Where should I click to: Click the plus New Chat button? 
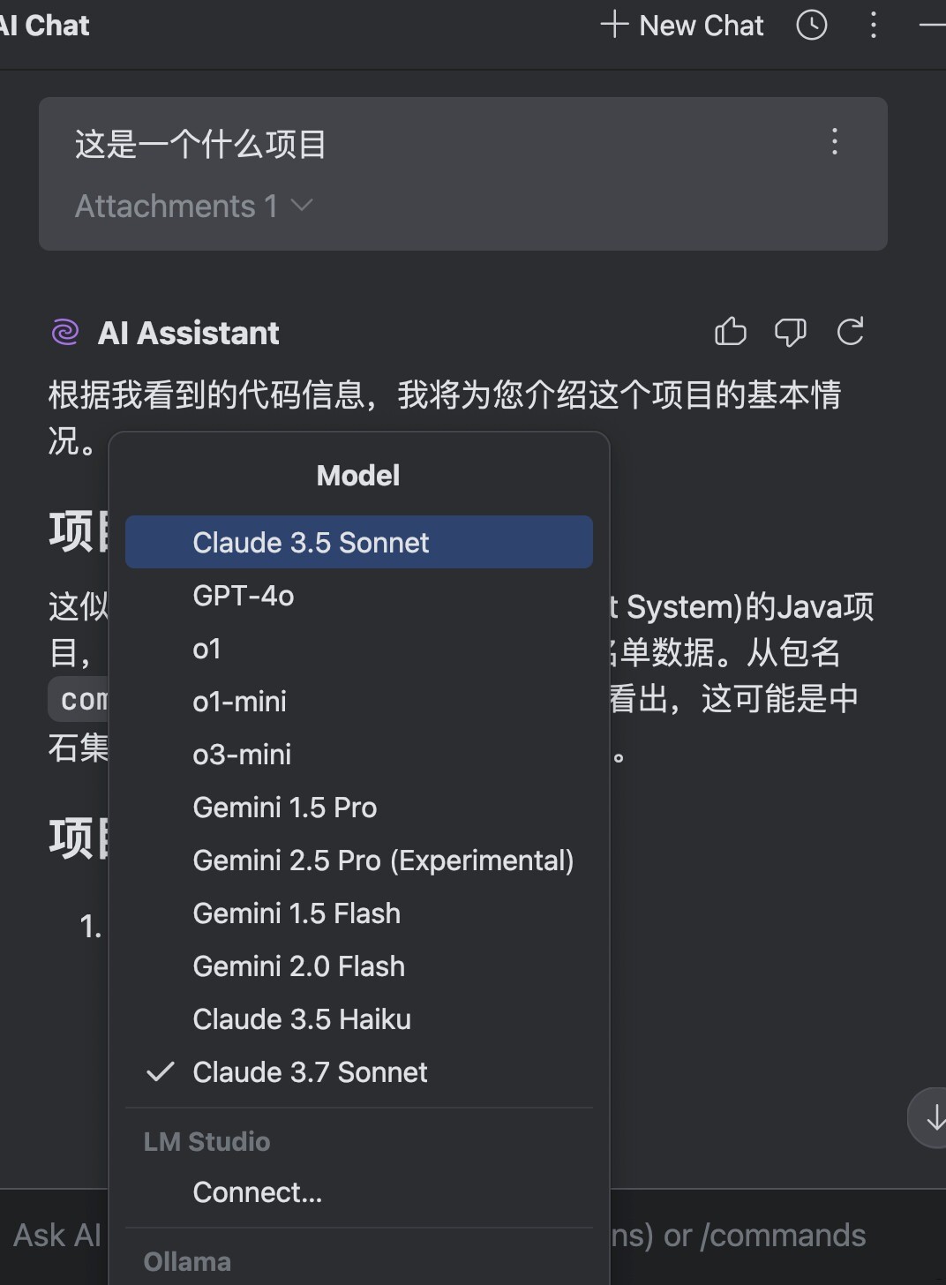point(682,26)
